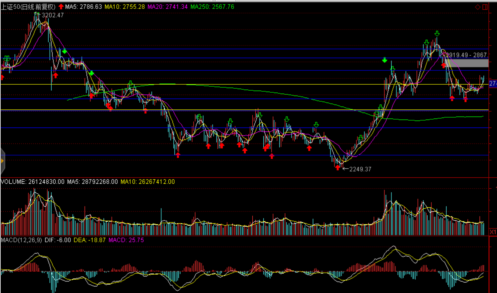The height and width of the screenshot is (293, 497).
Task: Click the 上证50(日线.前复权) chart title
Action: (x=28, y=7)
